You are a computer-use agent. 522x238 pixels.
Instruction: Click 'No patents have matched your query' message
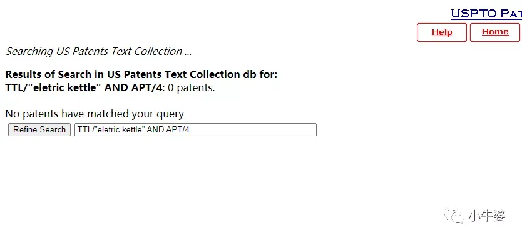[x=95, y=114]
